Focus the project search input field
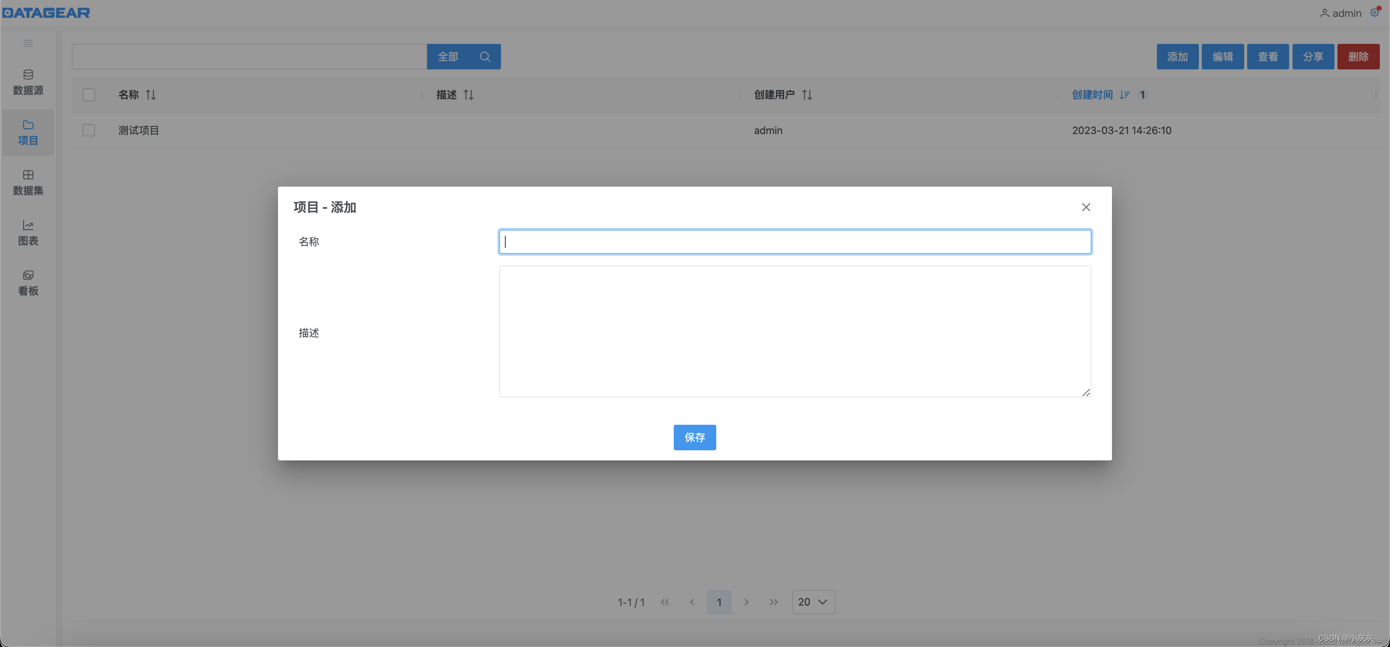 pyautogui.click(x=250, y=56)
